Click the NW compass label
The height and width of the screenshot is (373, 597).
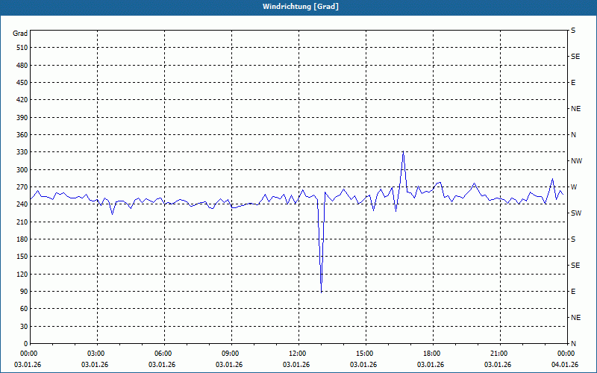[x=576, y=161]
